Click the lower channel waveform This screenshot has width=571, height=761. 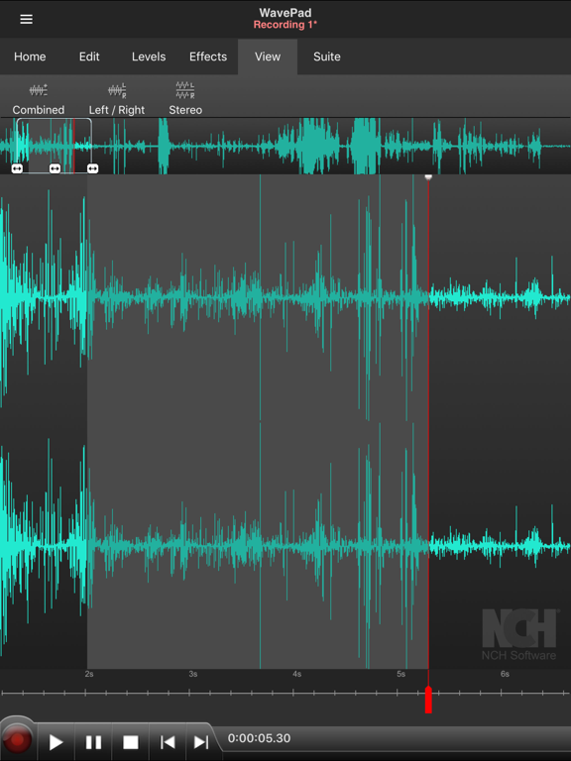pos(285,546)
